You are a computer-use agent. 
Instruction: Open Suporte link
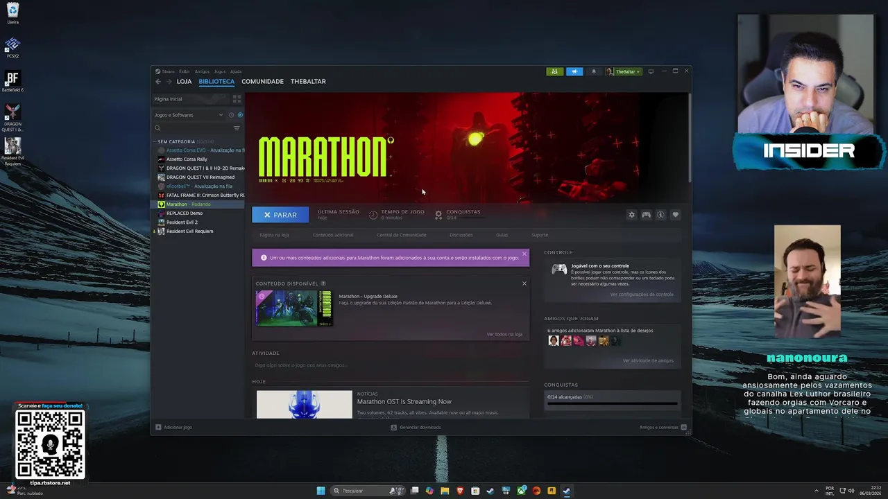tap(540, 235)
